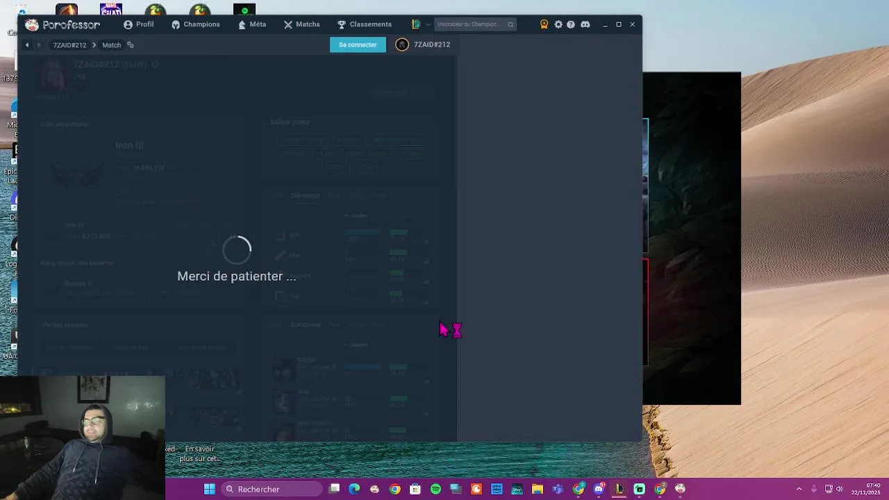
Task: Go forward with the right arrow
Action: [x=39, y=45]
